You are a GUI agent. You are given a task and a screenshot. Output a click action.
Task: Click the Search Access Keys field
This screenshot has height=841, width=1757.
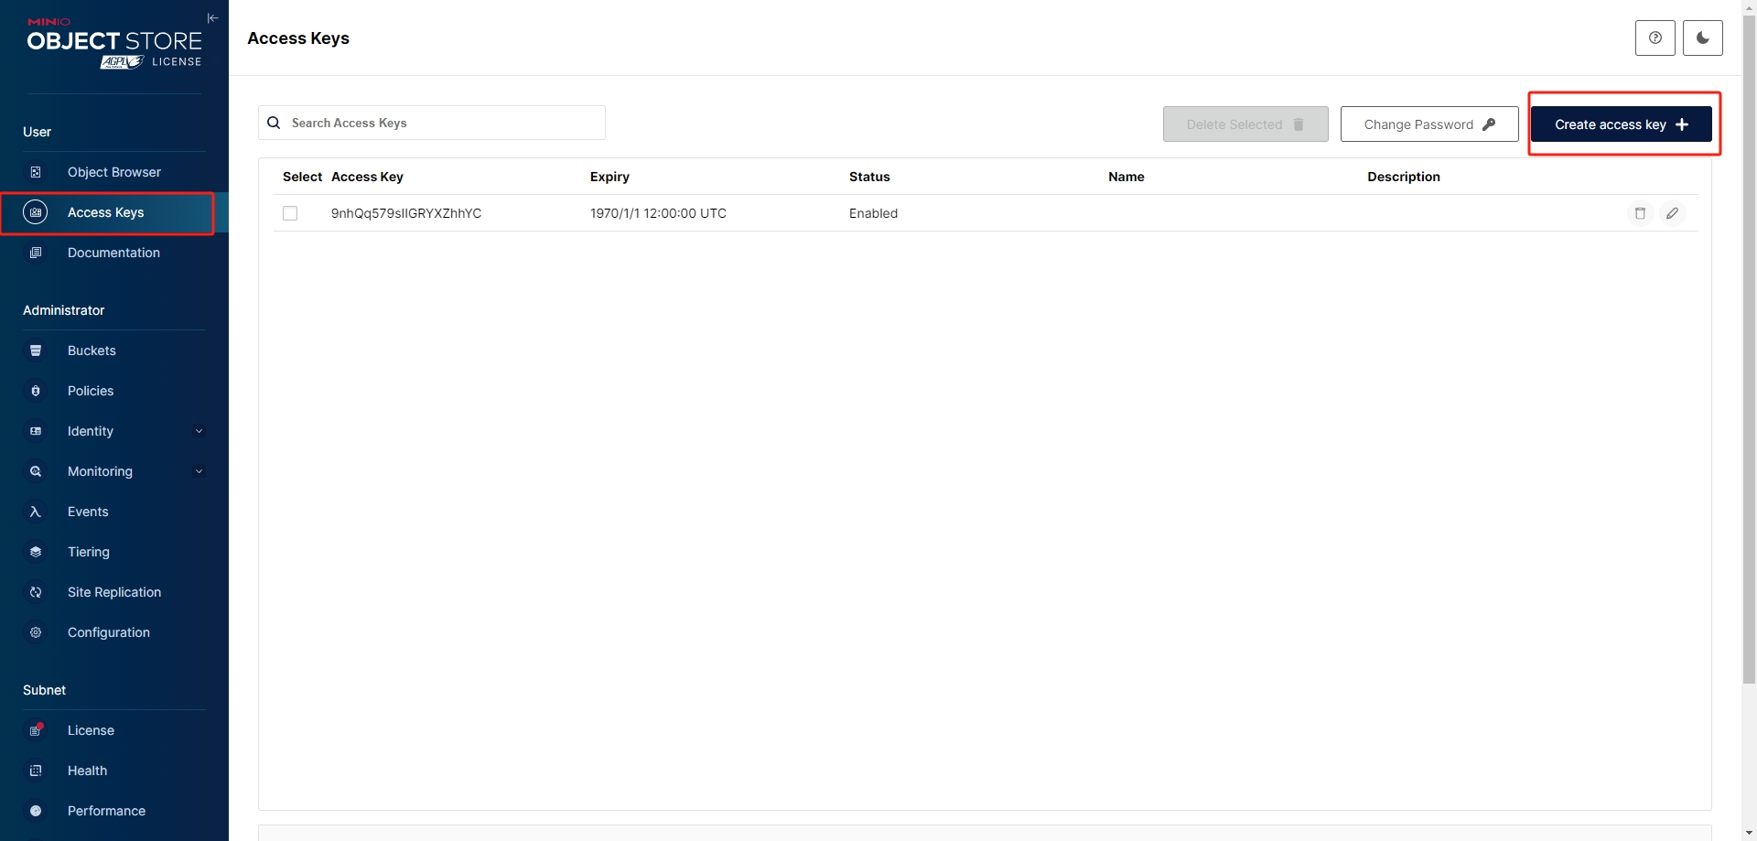click(439, 123)
